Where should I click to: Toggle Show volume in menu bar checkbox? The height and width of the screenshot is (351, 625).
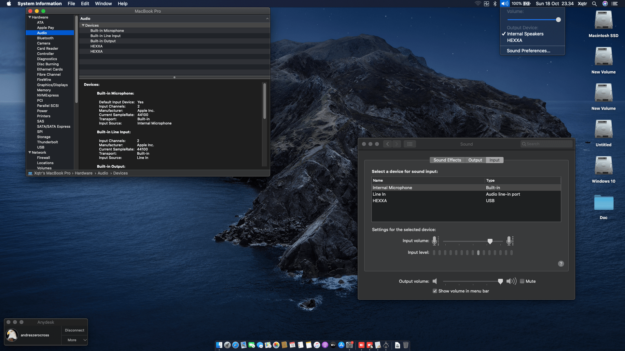[x=435, y=291]
